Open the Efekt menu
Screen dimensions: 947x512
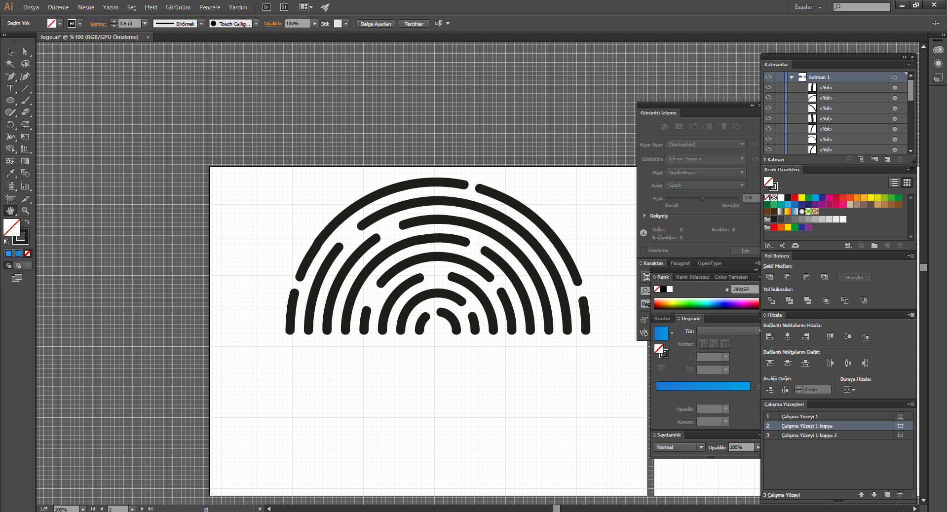[x=151, y=7]
